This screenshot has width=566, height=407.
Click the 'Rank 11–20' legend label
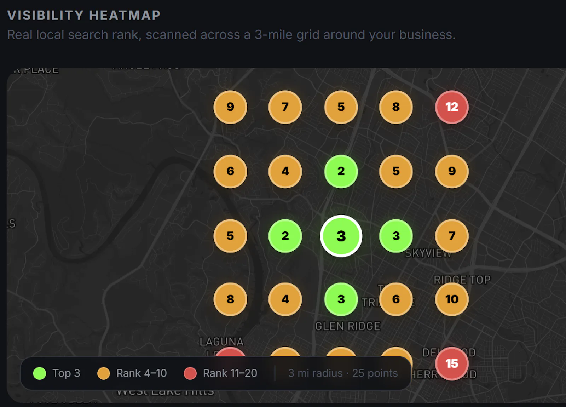tap(230, 373)
